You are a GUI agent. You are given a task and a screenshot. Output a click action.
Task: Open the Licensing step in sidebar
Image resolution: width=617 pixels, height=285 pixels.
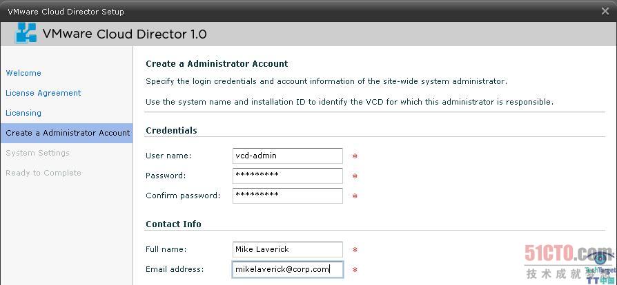23,113
